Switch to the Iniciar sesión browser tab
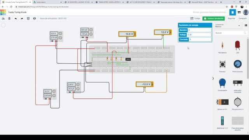Image resolution: width=249 pixels, height=140 pixels. click(x=47, y=2)
